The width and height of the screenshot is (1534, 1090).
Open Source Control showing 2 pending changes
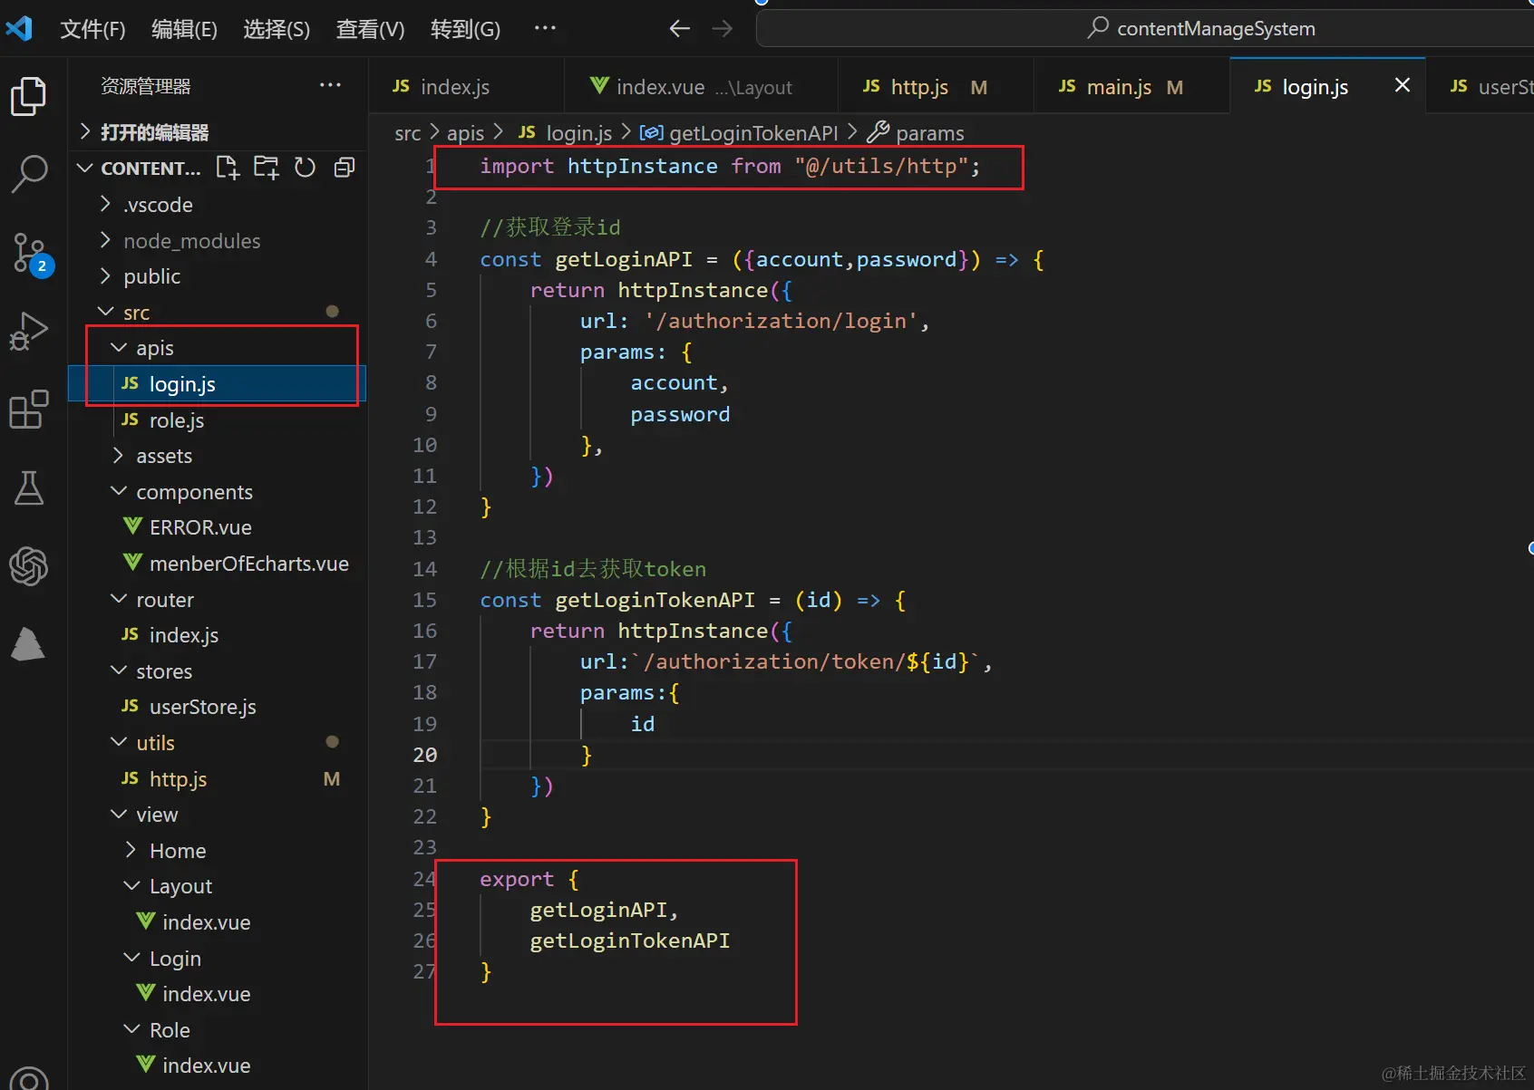click(x=30, y=254)
